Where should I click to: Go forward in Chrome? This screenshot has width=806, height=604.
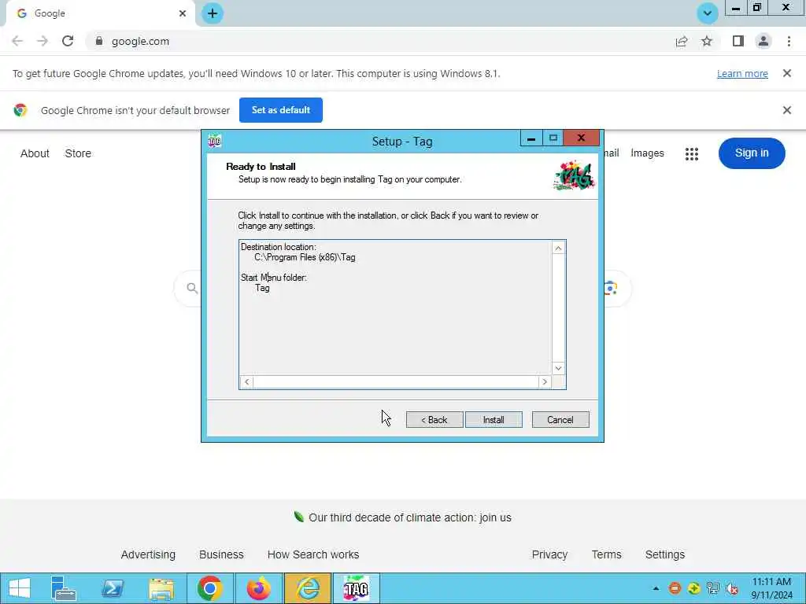43,41
